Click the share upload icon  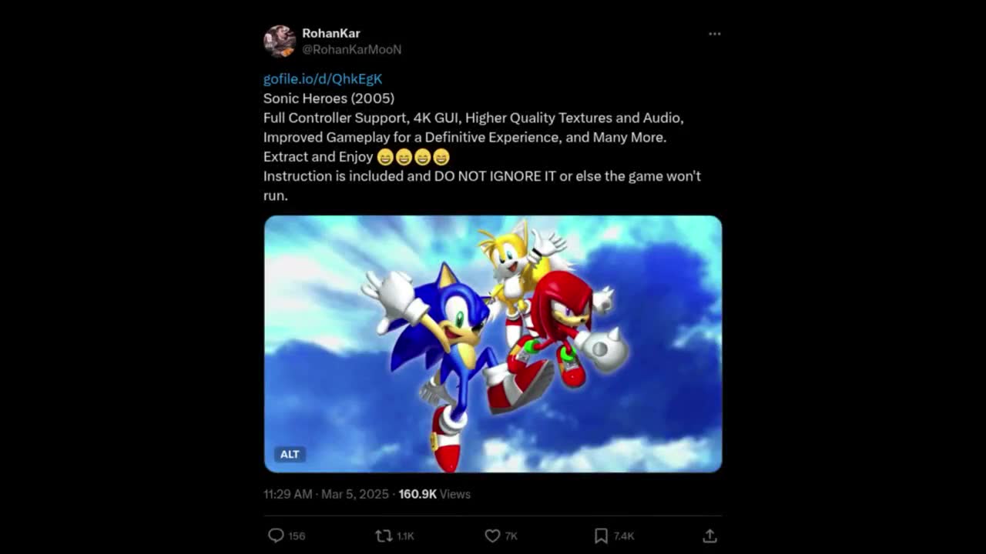[709, 536]
